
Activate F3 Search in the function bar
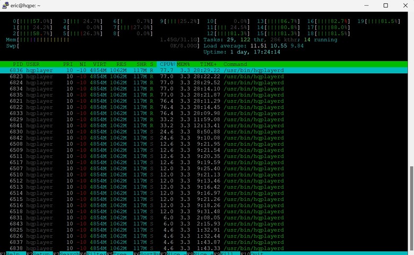click(x=66, y=253)
